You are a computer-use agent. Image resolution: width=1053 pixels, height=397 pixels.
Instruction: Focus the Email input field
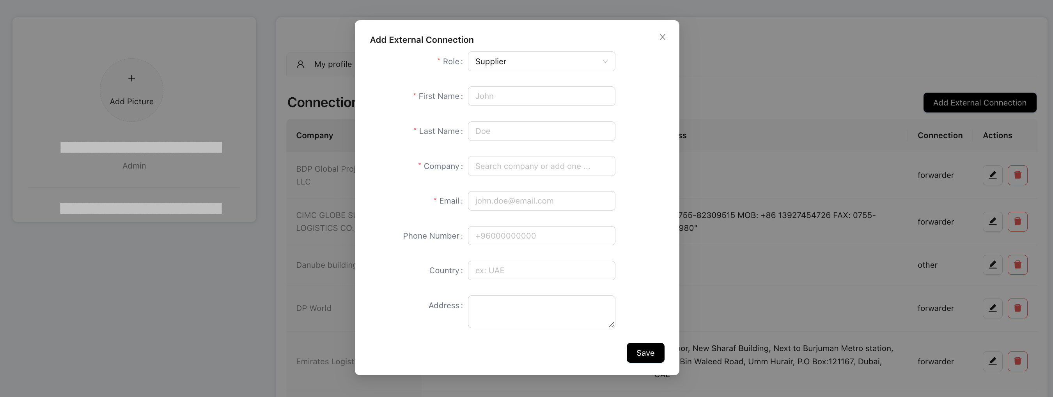pos(541,201)
